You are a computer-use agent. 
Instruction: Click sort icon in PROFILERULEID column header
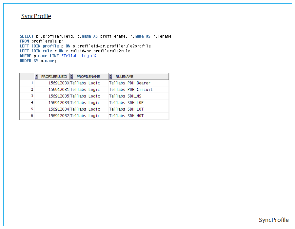pos(37,77)
